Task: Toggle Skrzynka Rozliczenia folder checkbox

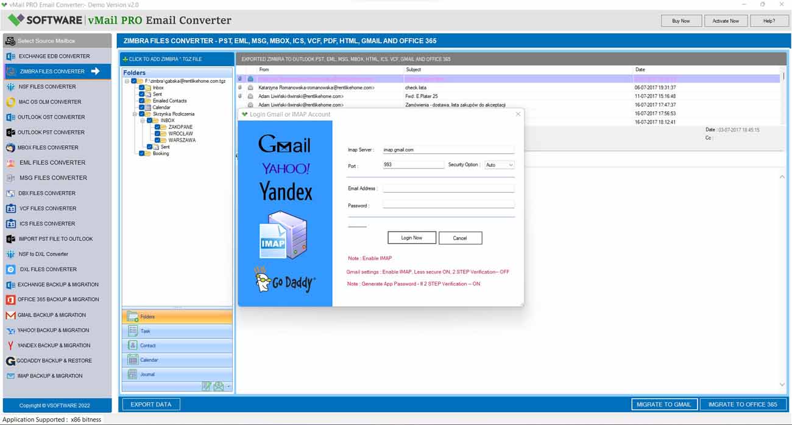Action: pyautogui.click(x=142, y=114)
